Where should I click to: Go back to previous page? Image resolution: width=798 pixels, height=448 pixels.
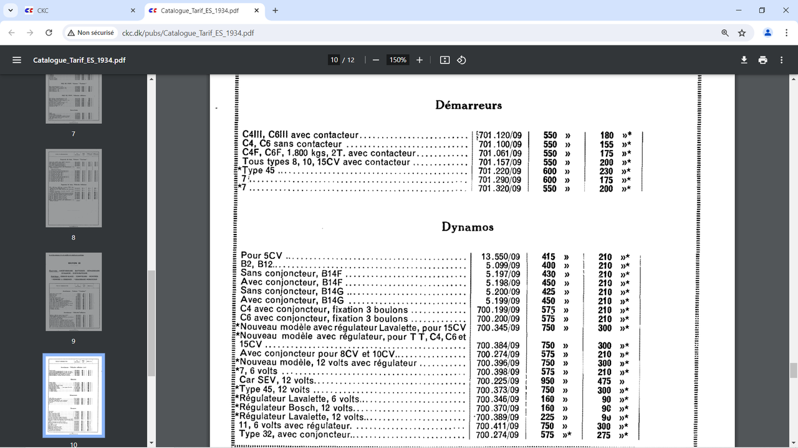pos(12,33)
